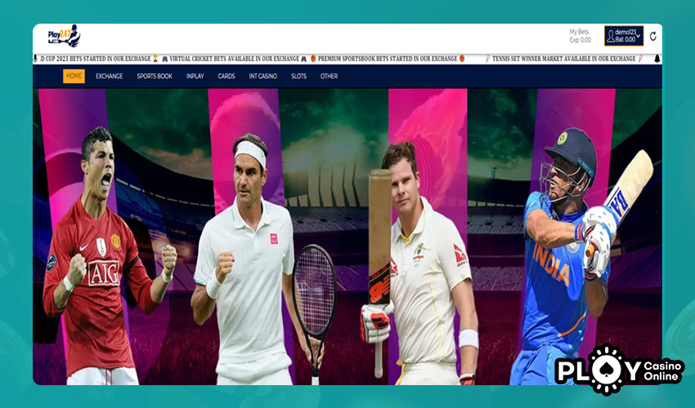Image resolution: width=695 pixels, height=408 pixels.
Task: Open My Bets link
Action: 579,32
